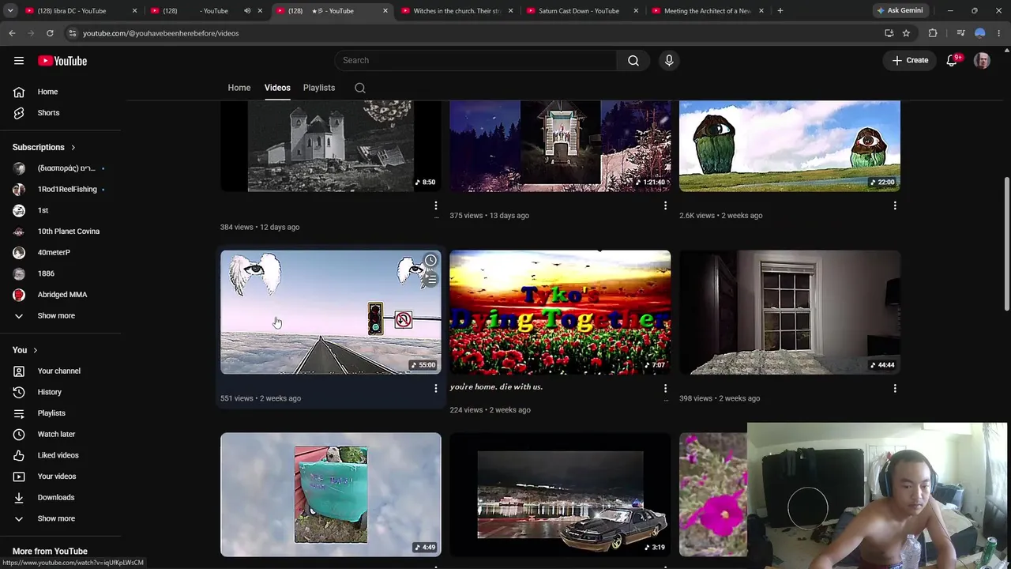Expand the You section chevron
The width and height of the screenshot is (1011, 569).
35,350
